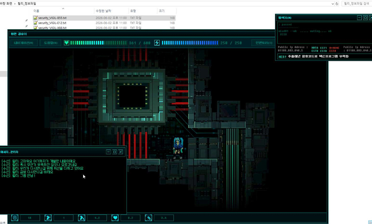Click the refresh icon in Explorer address bar
372x224 pixels.
pos(337,4)
